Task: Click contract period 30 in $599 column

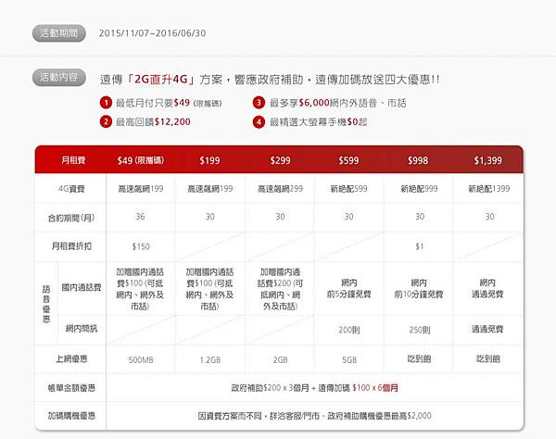Action: coord(349,217)
